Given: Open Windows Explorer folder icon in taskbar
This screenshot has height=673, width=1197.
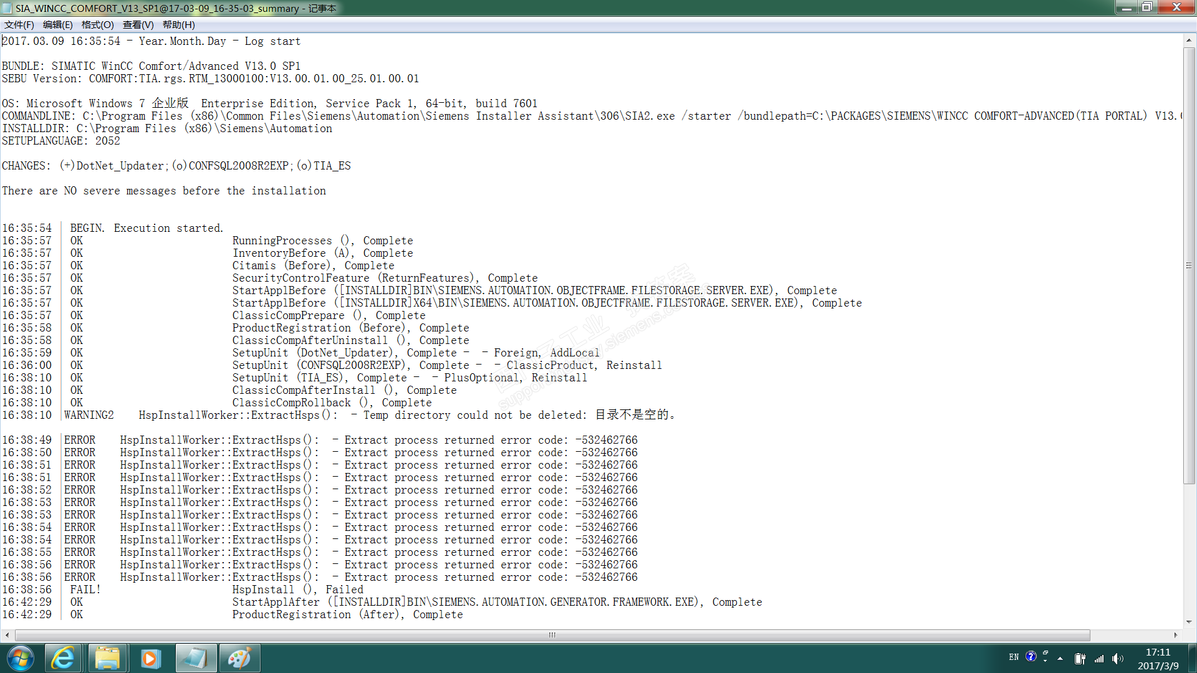Looking at the screenshot, I should (107, 658).
